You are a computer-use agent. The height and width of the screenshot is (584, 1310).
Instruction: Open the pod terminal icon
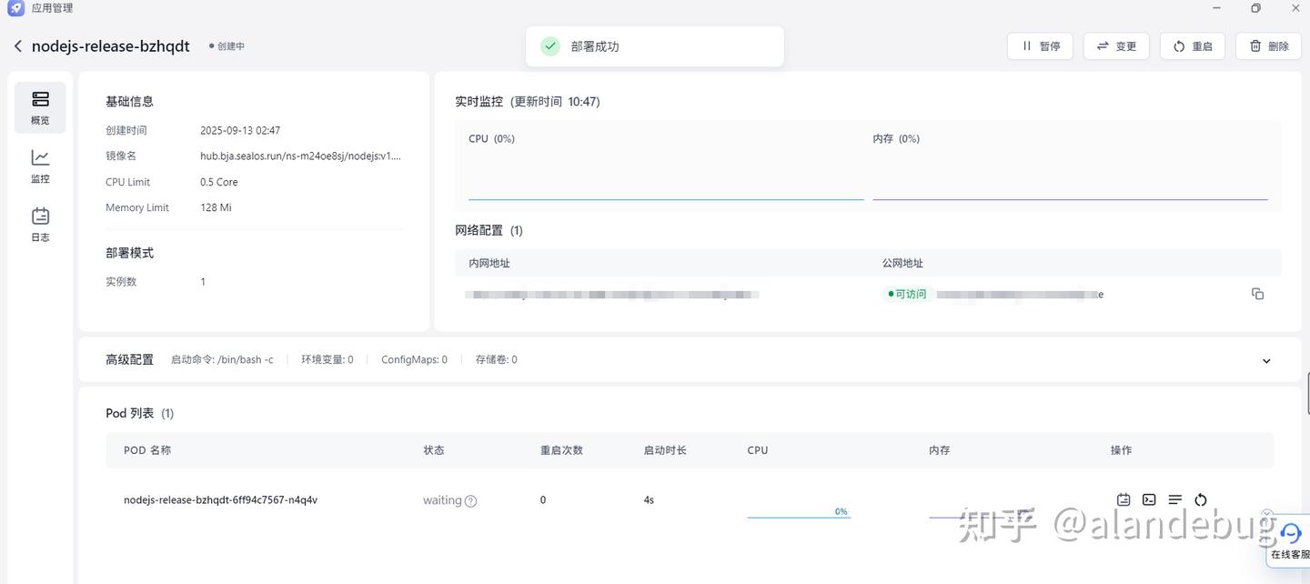(1148, 499)
